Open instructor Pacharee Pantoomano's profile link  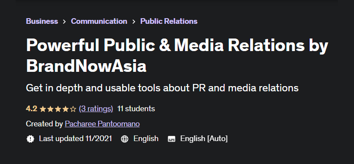point(102,124)
